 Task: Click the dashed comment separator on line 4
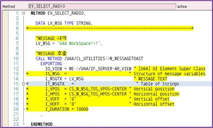[x=110, y=28]
